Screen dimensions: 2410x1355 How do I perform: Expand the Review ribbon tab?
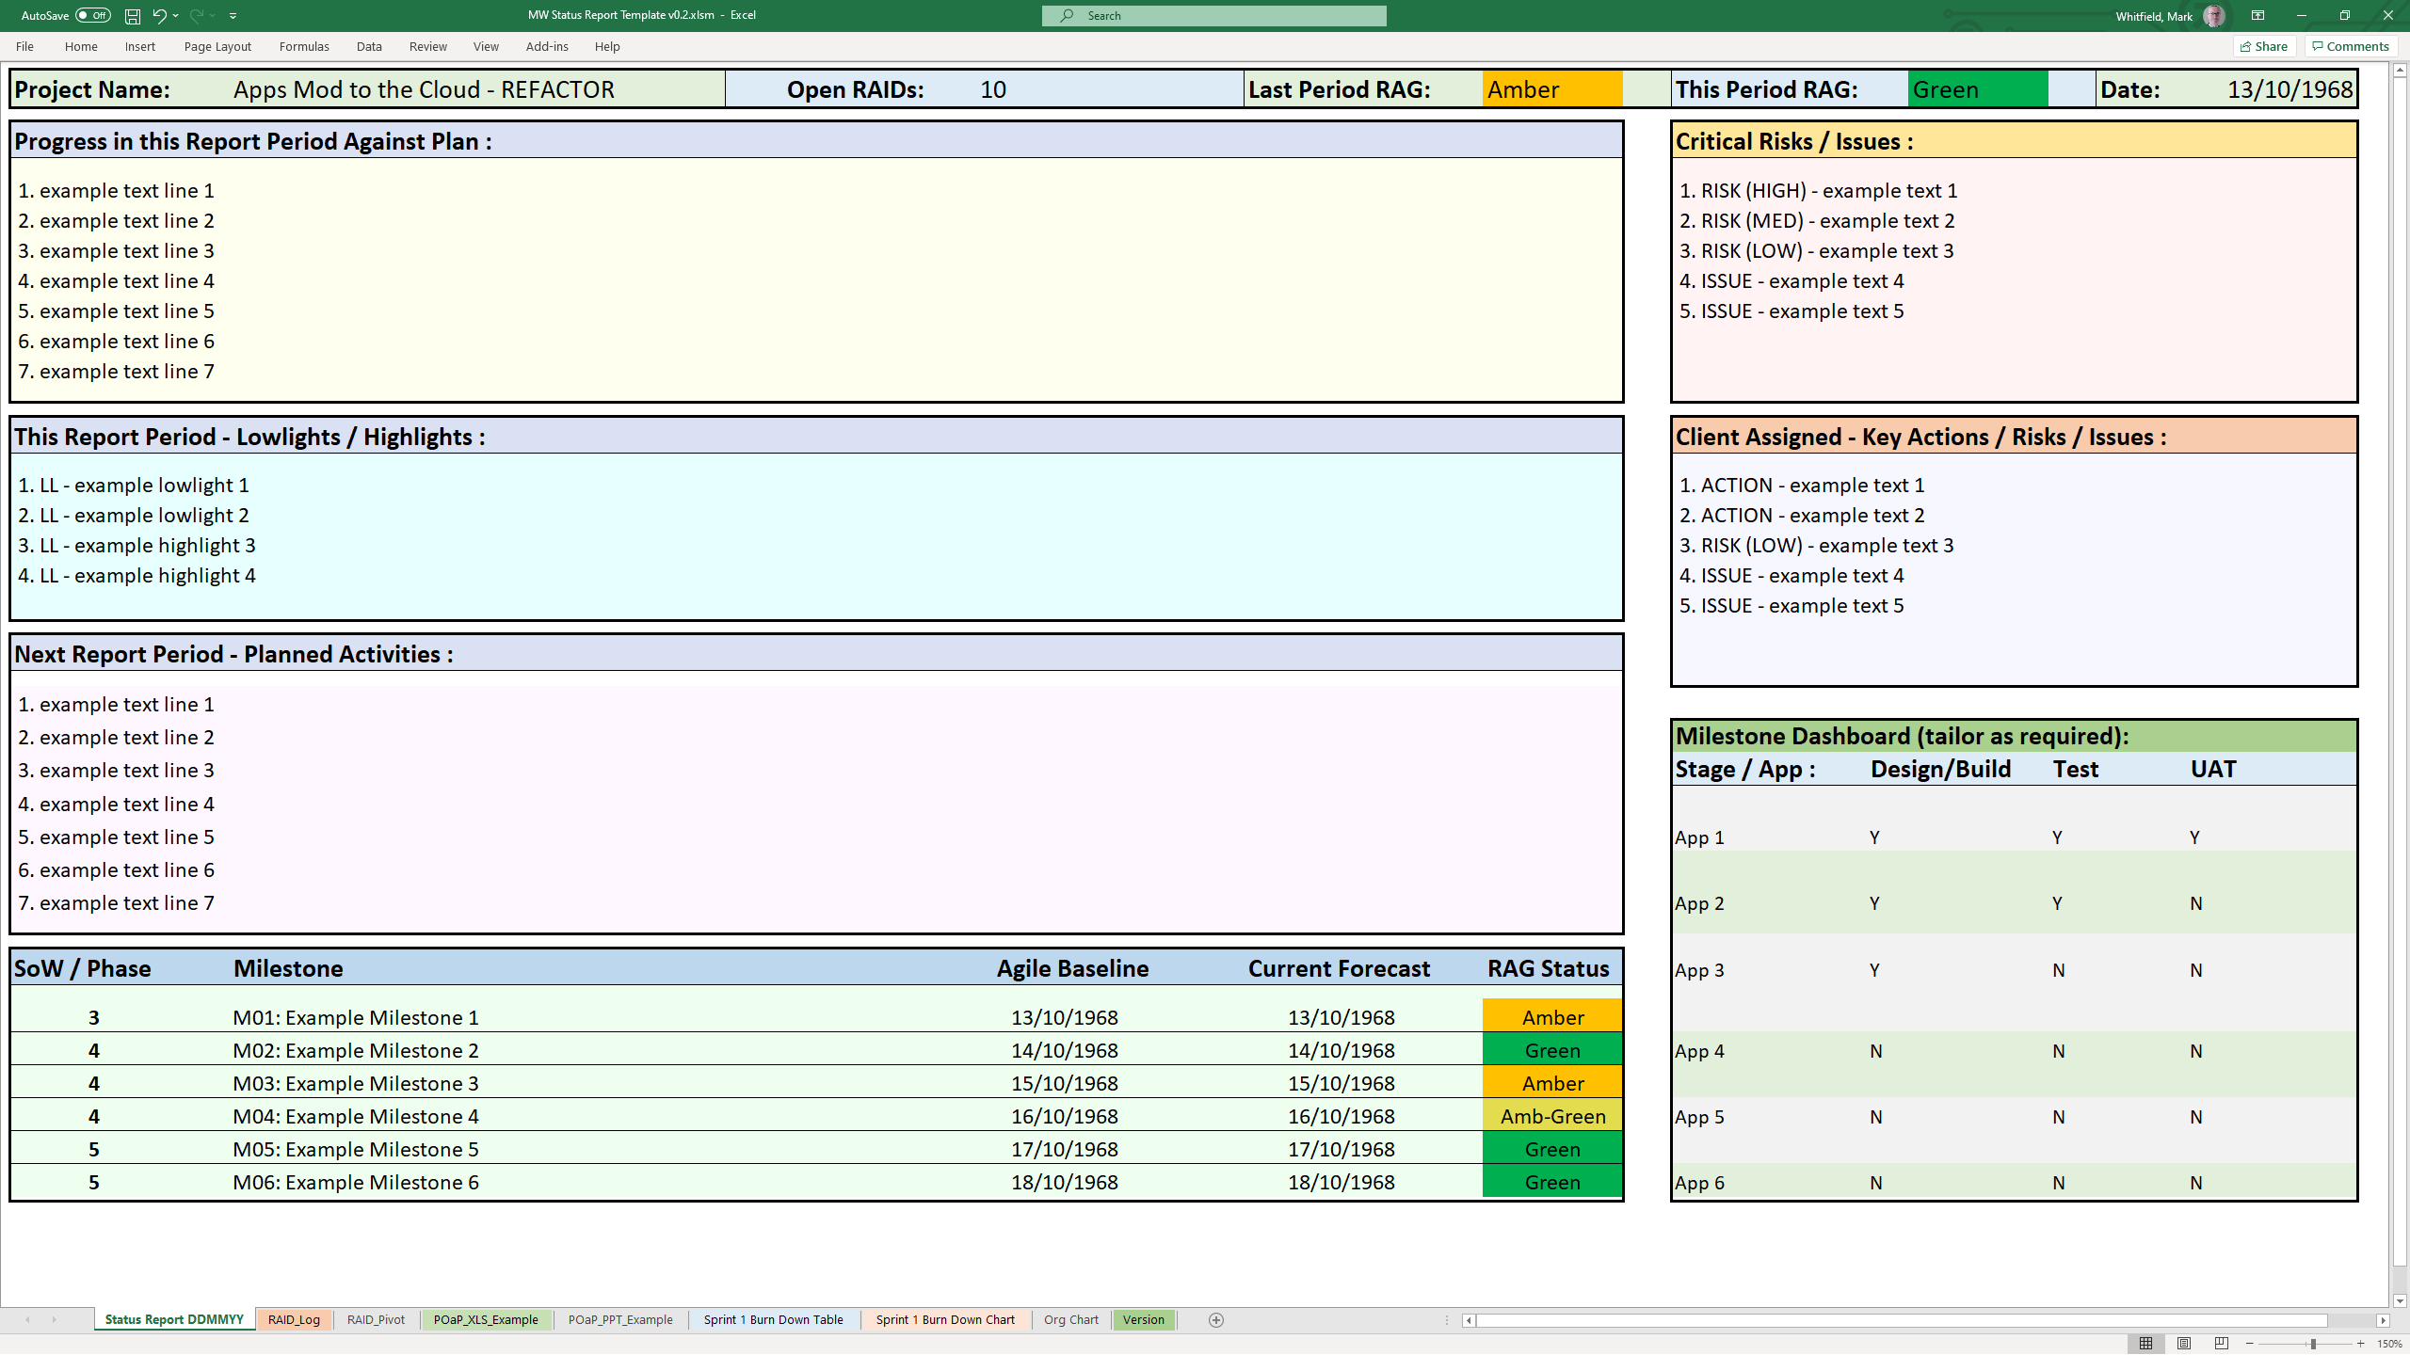point(427,44)
